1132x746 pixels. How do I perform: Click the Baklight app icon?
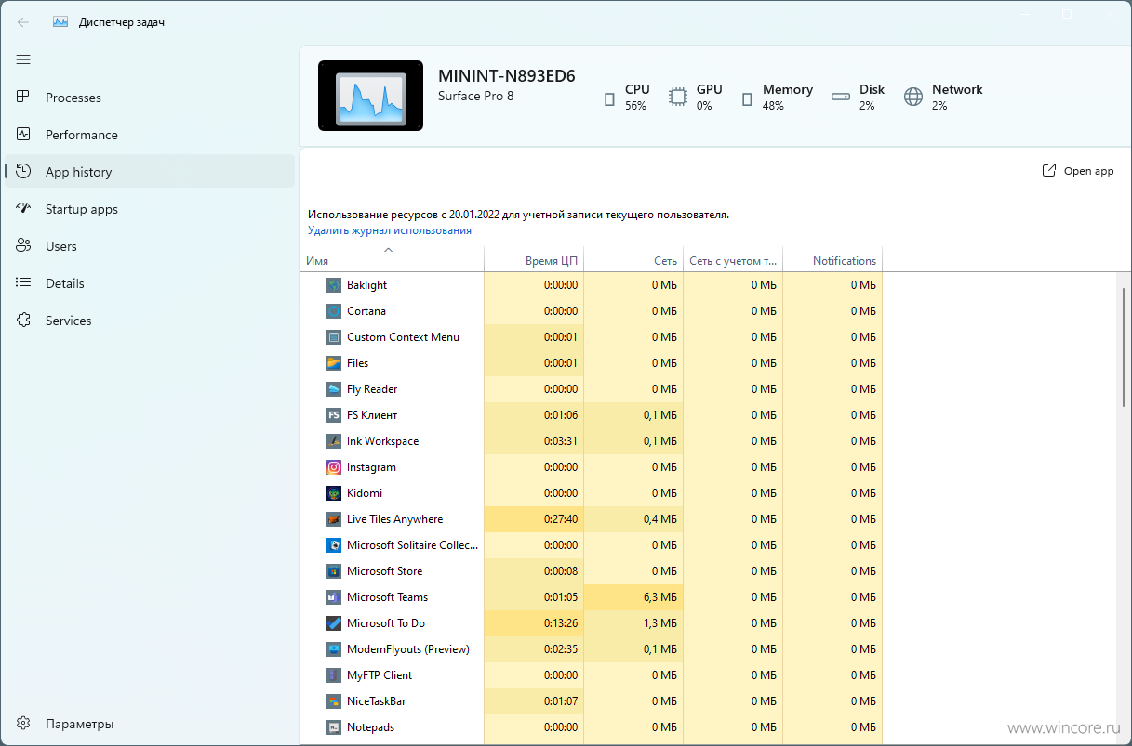tap(334, 285)
